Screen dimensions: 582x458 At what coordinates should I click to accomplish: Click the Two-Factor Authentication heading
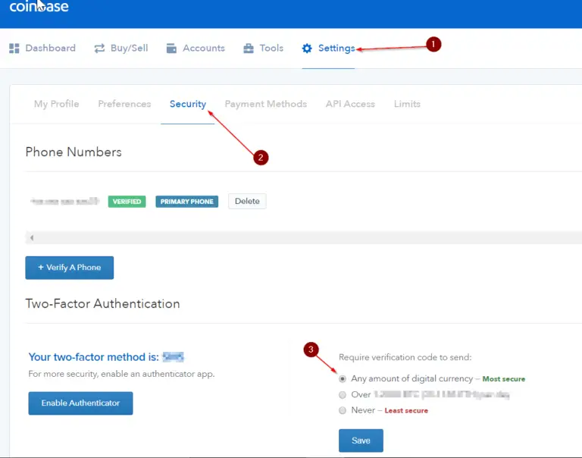(102, 304)
